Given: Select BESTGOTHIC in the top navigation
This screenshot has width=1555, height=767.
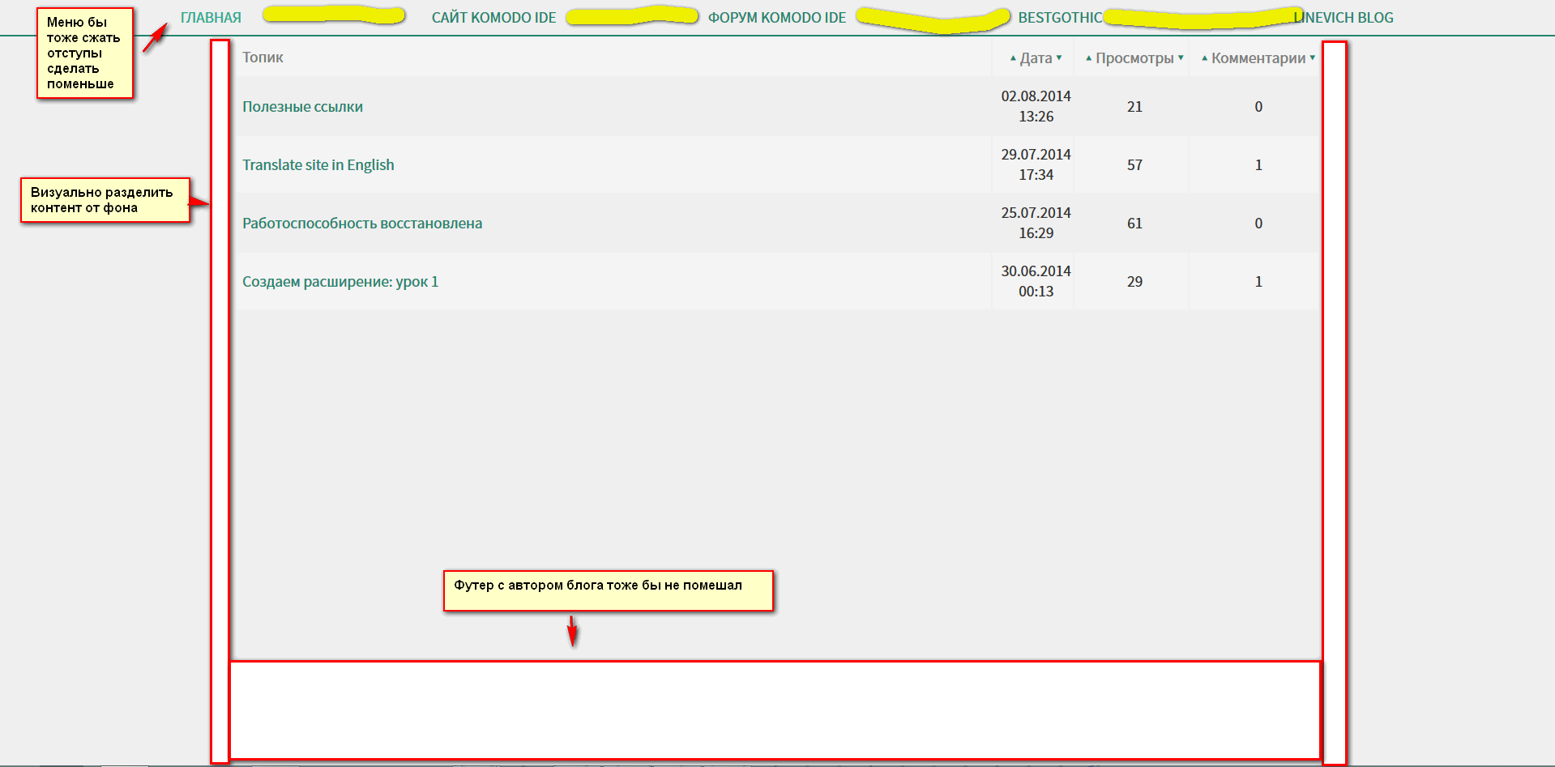Looking at the screenshot, I should (1060, 18).
